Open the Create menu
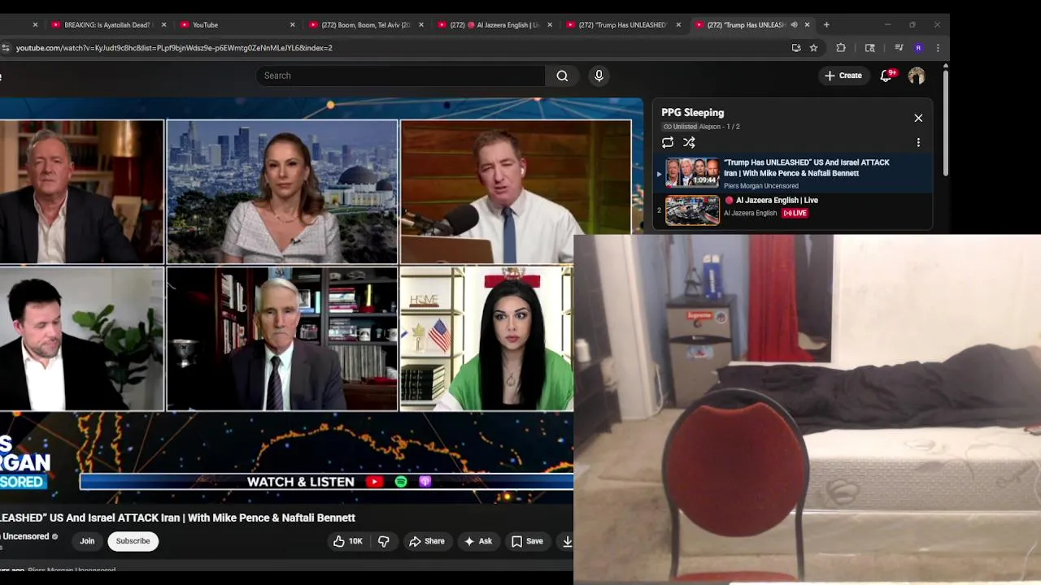Image resolution: width=1041 pixels, height=585 pixels. pyautogui.click(x=843, y=76)
